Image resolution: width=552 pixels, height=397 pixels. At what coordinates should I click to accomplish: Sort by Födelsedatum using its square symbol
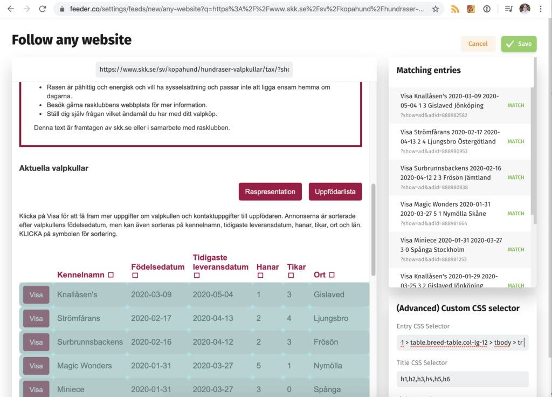[135, 276]
